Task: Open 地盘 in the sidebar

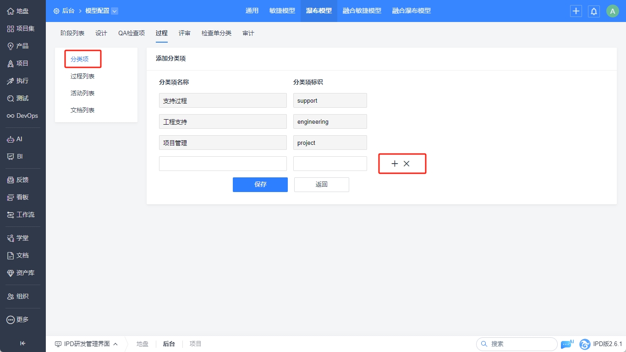Action: click(18, 11)
